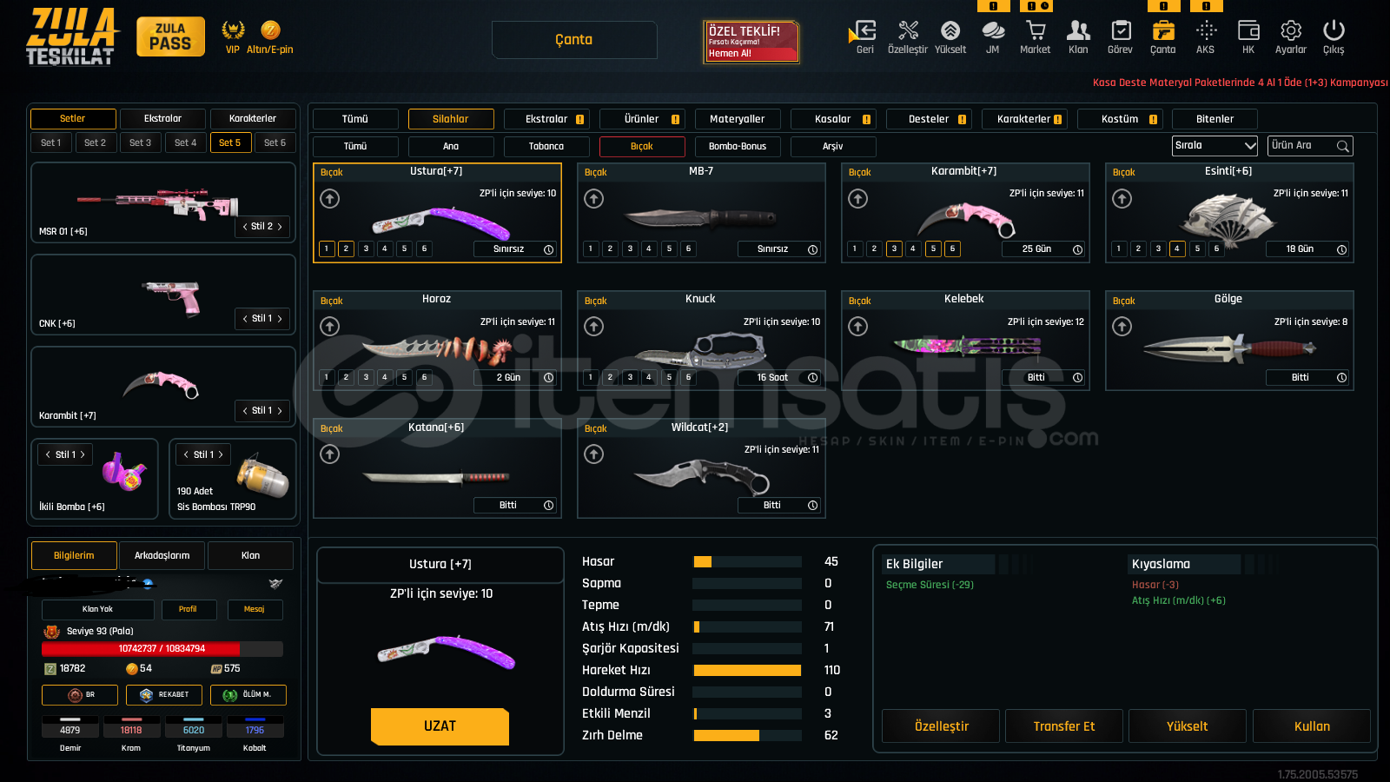Open the Market cart icon

point(1036,31)
